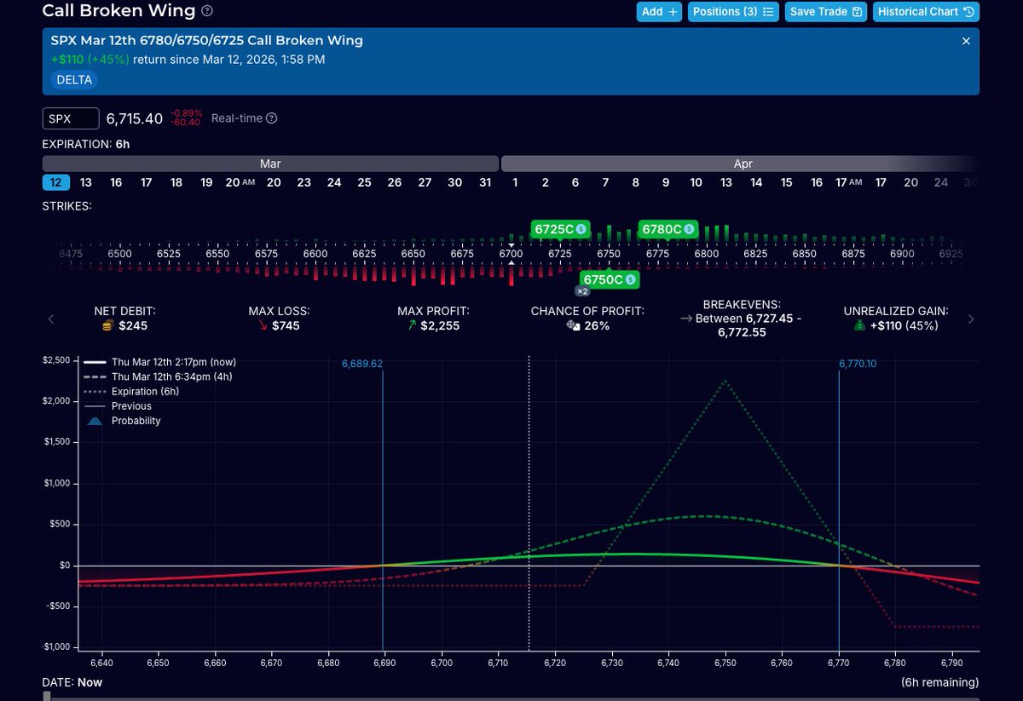Click the 6800 strike label
The image size is (1023, 701).
(707, 254)
